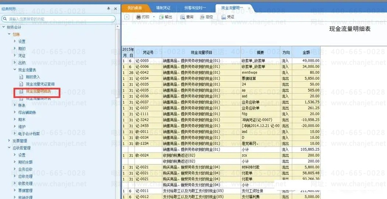Click the function search input field

tap(61, 19)
